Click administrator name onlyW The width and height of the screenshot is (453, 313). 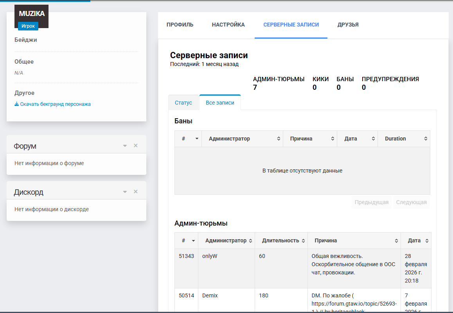tap(210, 256)
